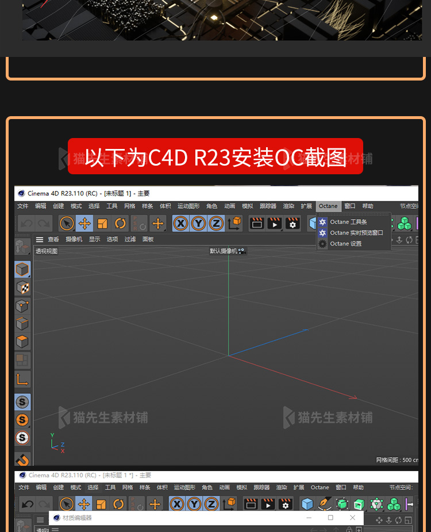This screenshot has height=532, width=431.
Task: Close the 材质编辑器 window
Action: pyautogui.click(x=353, y=518)
